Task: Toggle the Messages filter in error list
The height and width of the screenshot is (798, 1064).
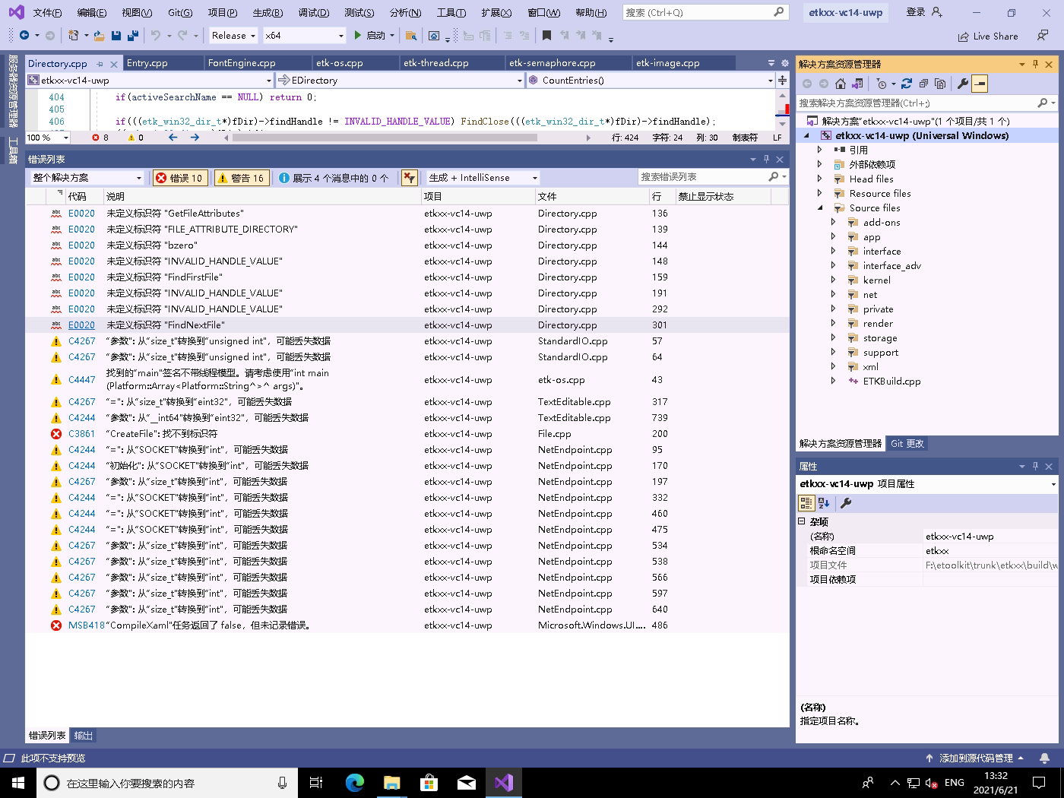Action: coord(334,178)
